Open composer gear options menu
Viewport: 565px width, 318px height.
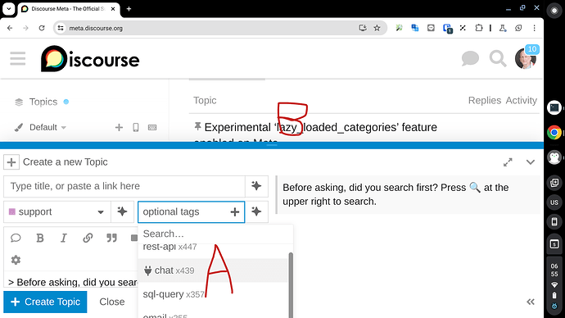pos(16,260)
